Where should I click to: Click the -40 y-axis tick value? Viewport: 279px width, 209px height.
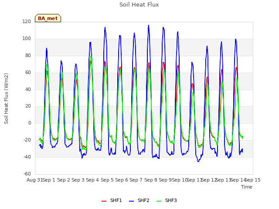coord(27,157)
